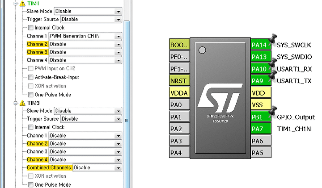Click the TIM3 warning icon
Viewport: 322px width, 188px height.
22,103
